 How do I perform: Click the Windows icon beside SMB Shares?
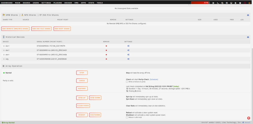[x=4, y=15]
